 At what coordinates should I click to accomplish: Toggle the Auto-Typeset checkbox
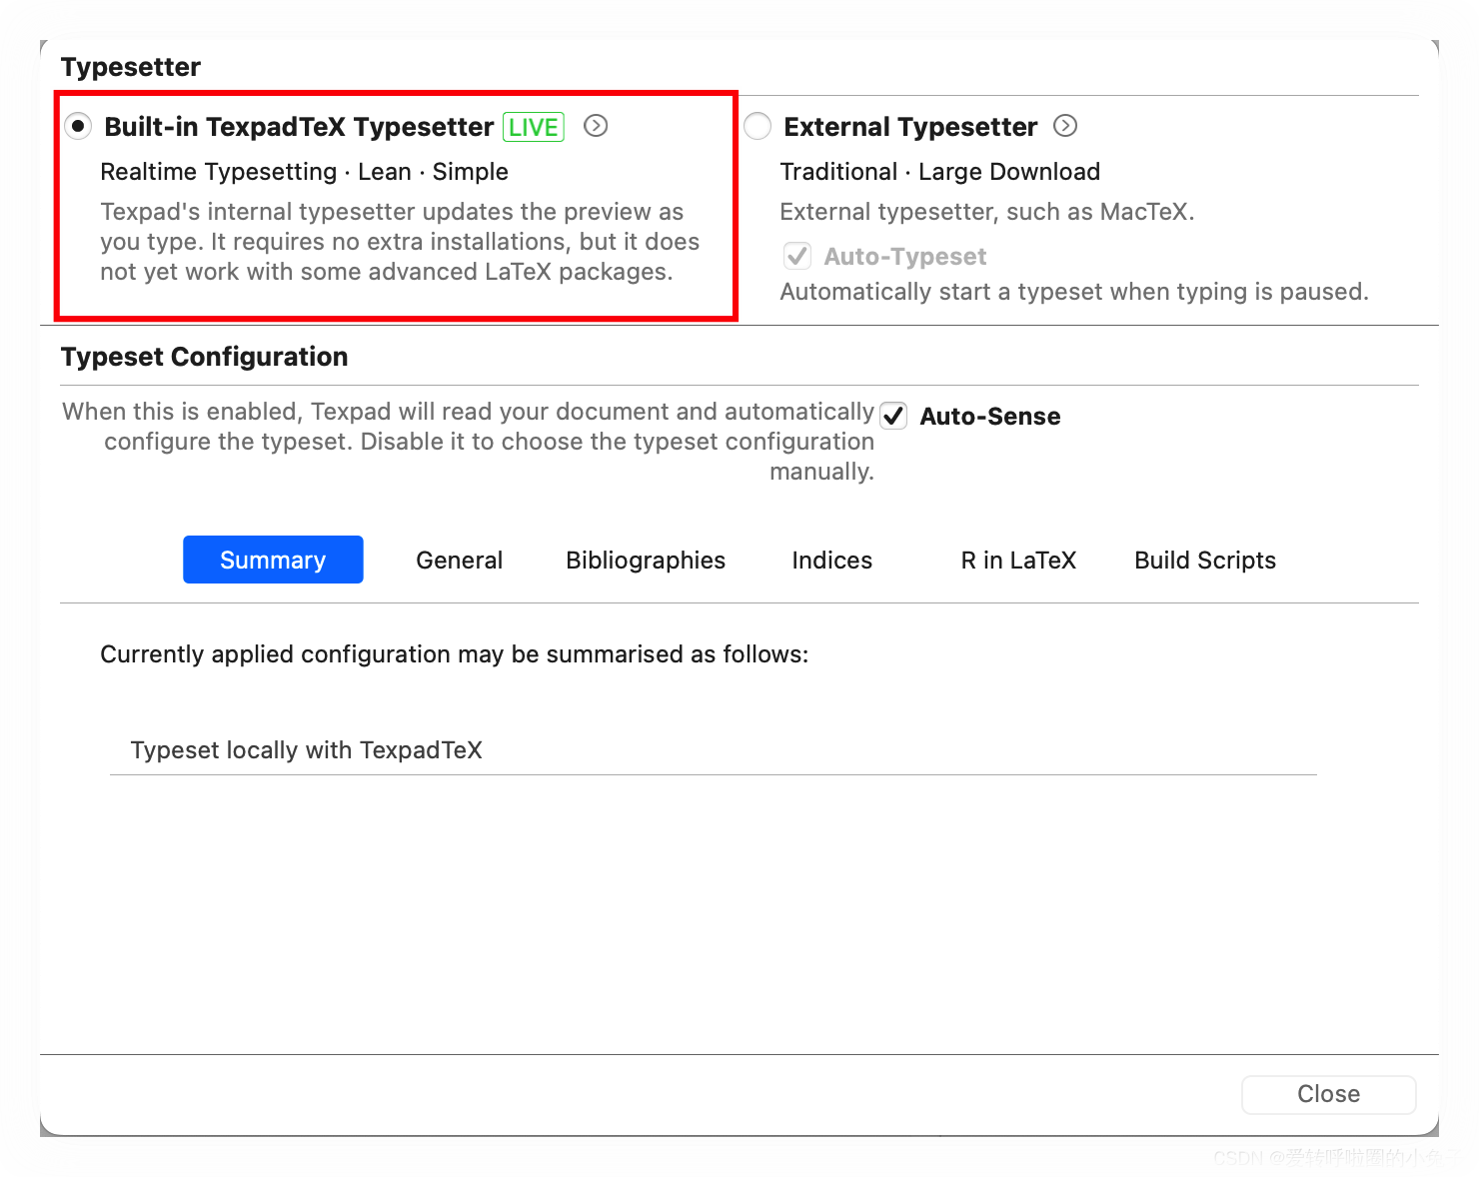(797, 257)
